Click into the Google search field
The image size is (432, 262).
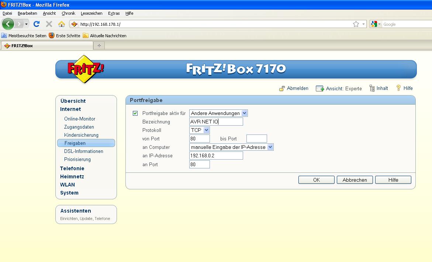407,24
